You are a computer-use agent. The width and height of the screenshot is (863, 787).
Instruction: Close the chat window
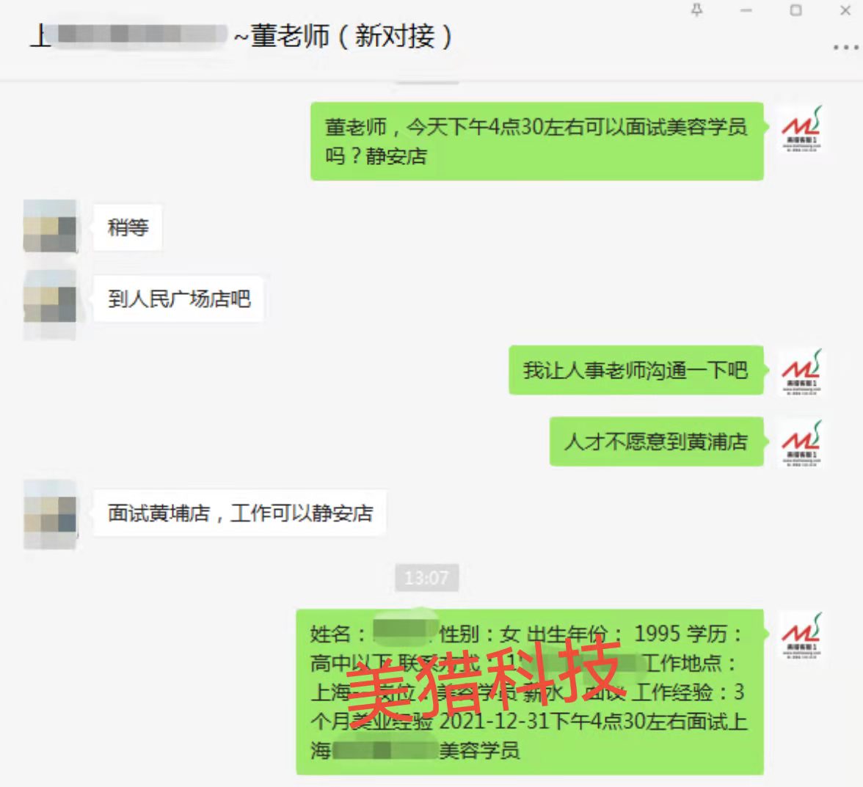(845, 10)
